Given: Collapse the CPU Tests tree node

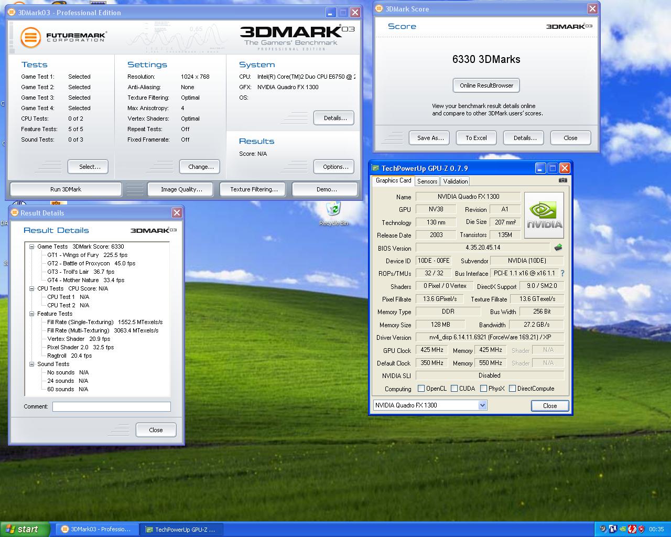Looking at the screenshot, I should 31,288.
